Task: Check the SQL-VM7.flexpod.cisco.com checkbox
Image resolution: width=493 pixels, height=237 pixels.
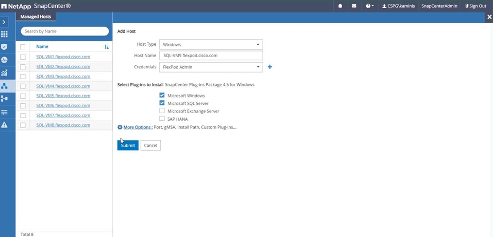Action: tap(23, 115)
